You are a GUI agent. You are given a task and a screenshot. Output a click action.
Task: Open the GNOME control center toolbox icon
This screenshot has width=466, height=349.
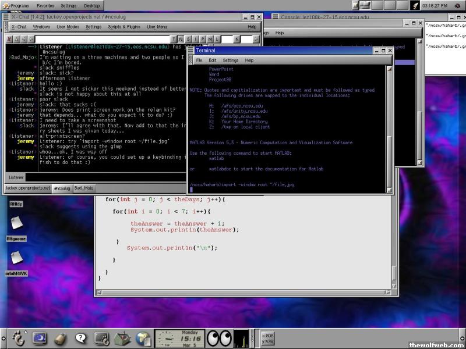[122, 337]
